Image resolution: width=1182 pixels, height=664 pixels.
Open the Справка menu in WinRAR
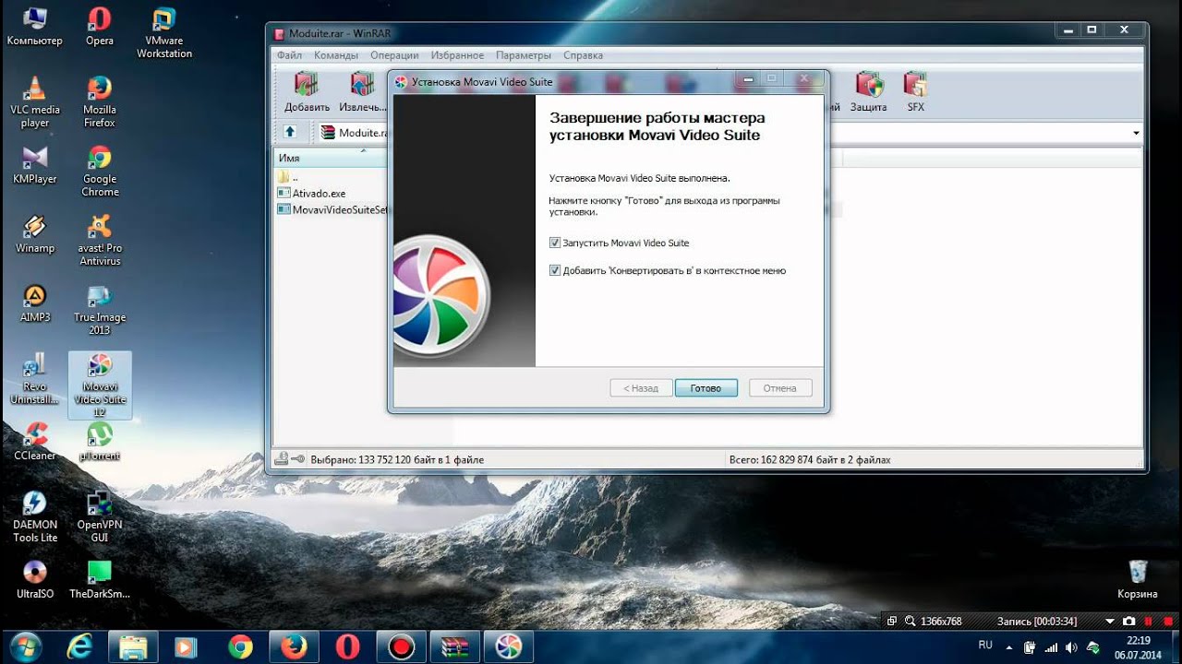coord(583,55)
